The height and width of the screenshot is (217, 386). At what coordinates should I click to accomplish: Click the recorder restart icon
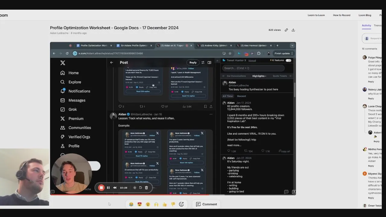[141, 187]
